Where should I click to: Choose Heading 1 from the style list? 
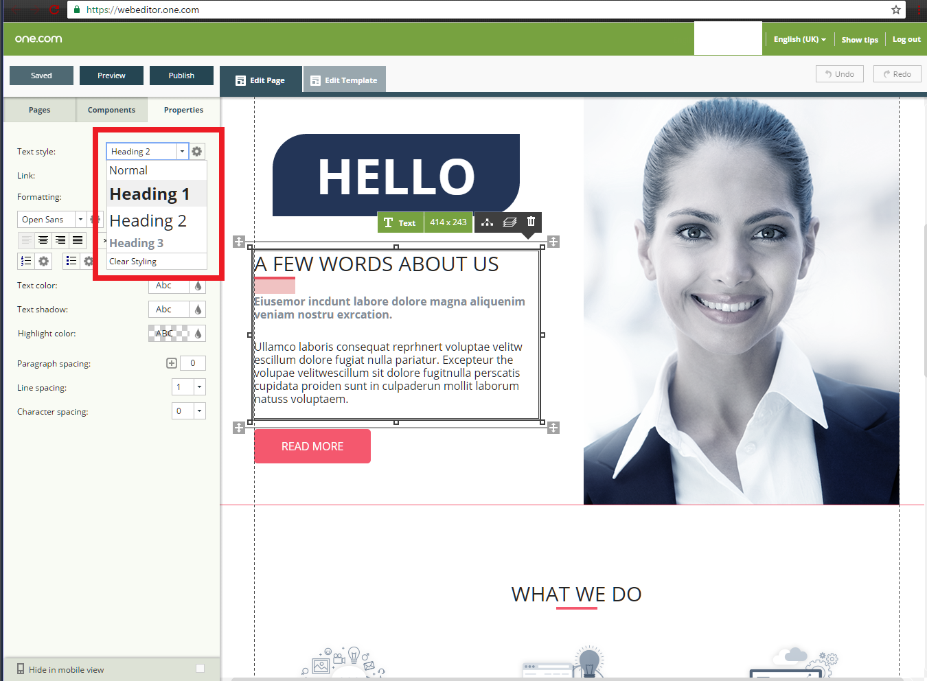coord(157,194)
